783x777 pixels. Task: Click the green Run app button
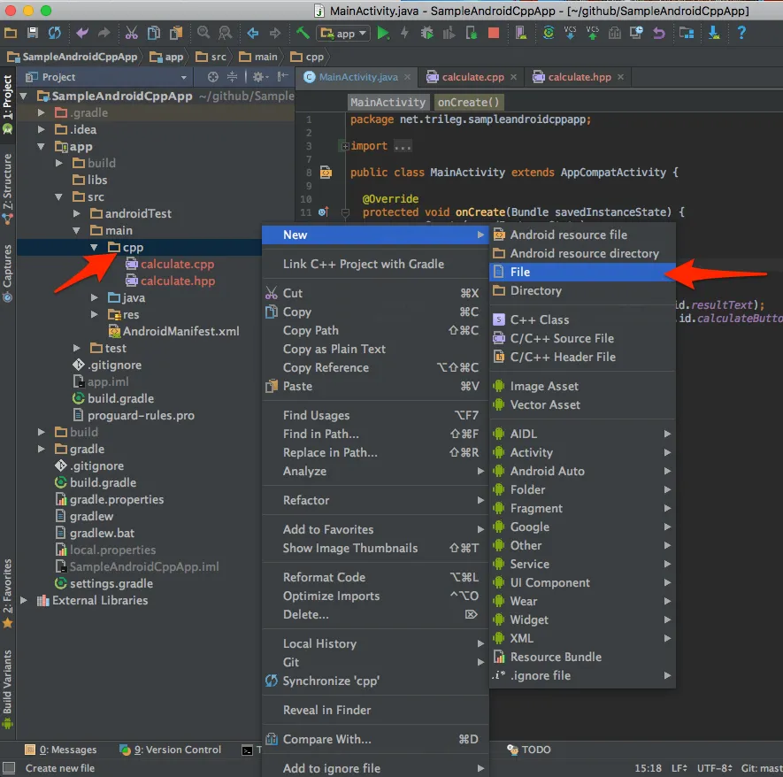point(383,34)
